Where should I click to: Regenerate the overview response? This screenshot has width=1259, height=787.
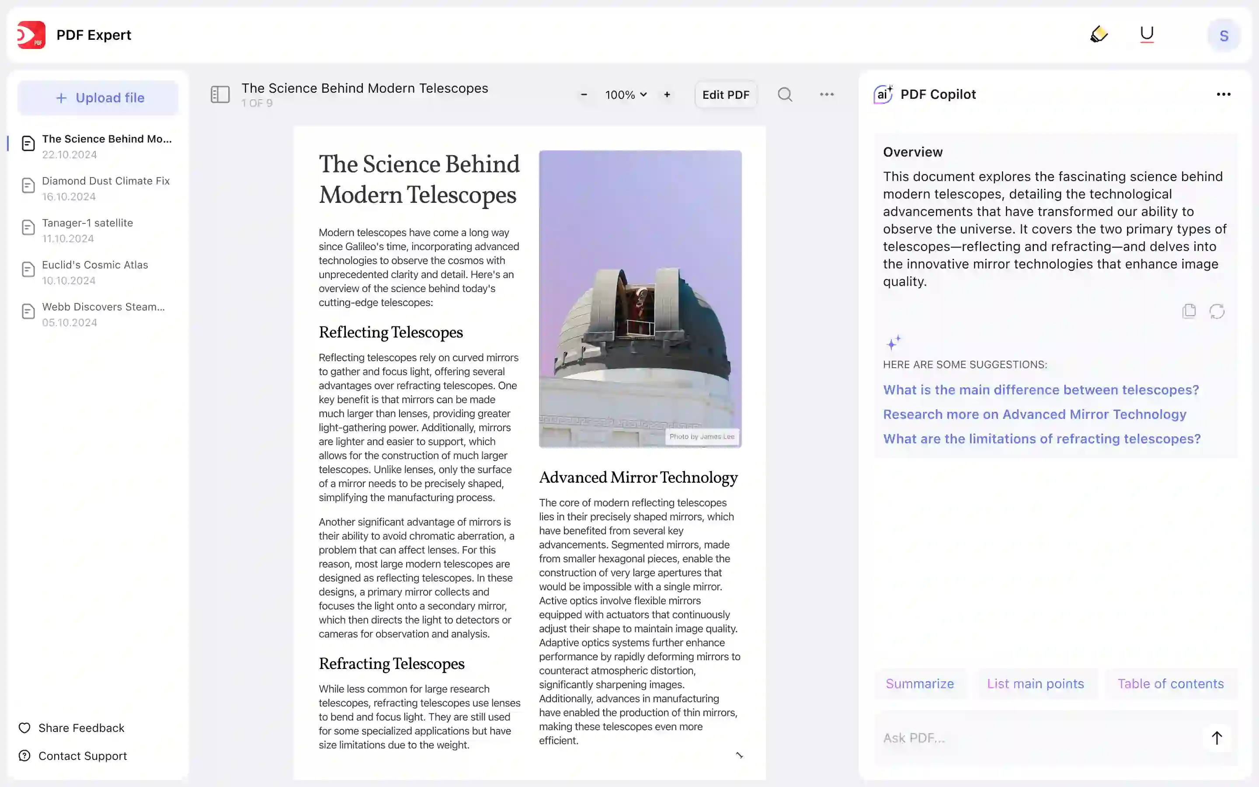coord(1217,311)
